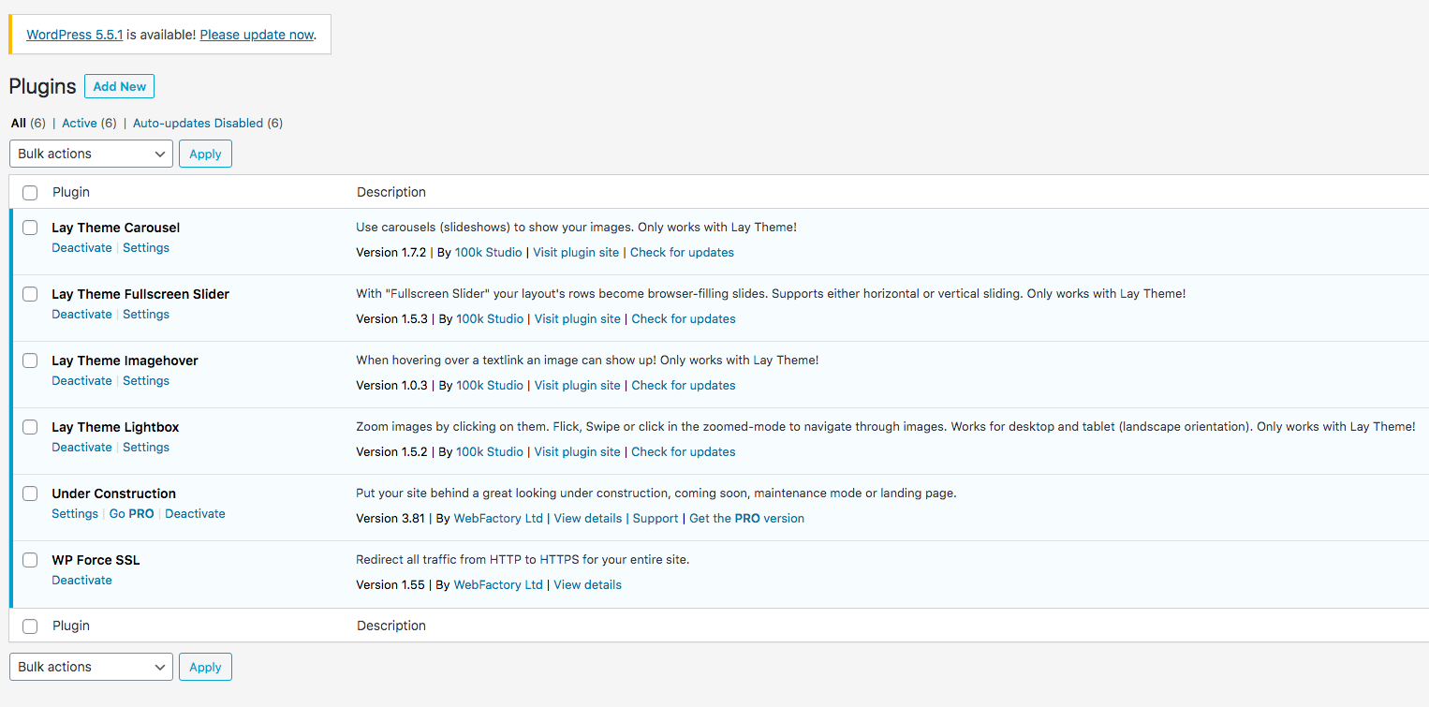View Auto-updates Disabled plugins
The width and height of the screenshot is (1429, 707).
[x=198, y=123]
